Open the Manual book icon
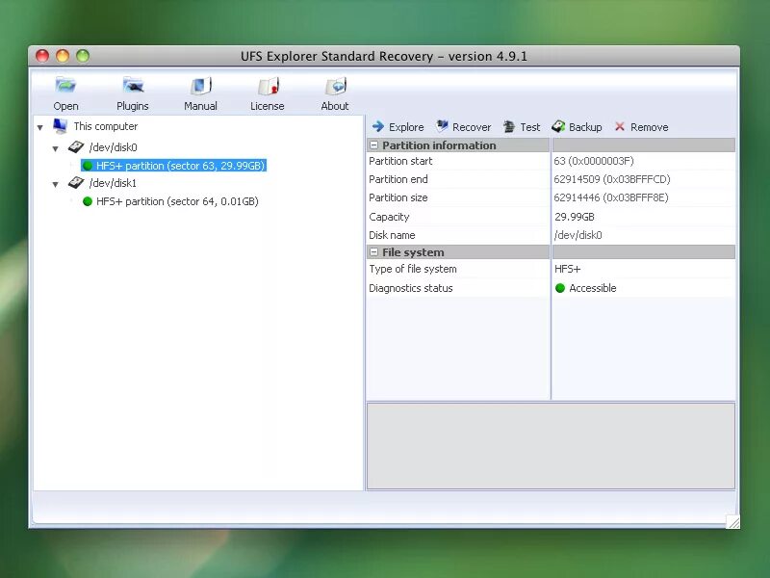770x578 pixels. 200,86
